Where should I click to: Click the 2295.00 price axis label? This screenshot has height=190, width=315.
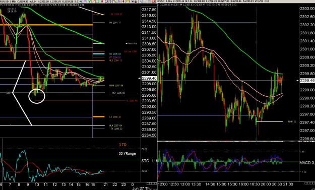149,95
